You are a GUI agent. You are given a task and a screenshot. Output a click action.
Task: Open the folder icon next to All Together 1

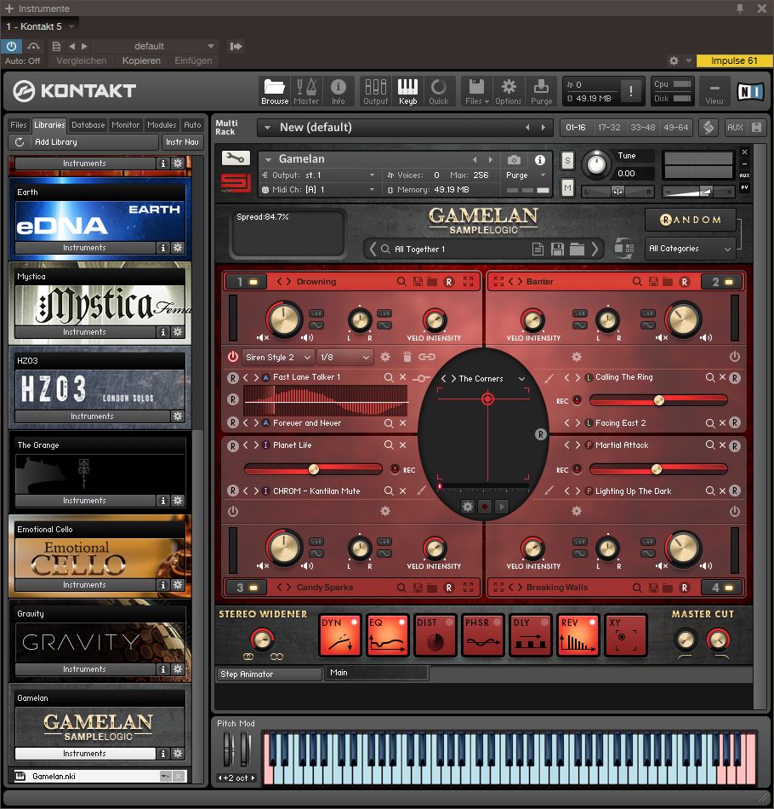(577, 250)
